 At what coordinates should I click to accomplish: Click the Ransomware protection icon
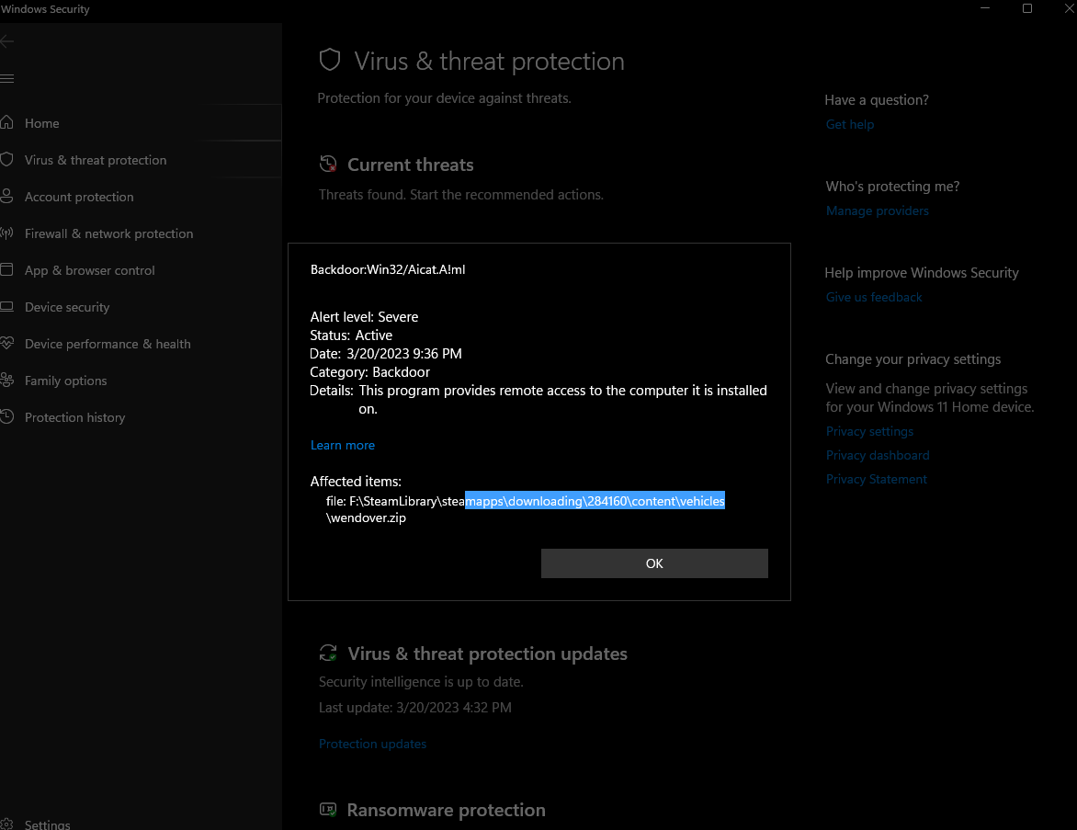[328, 810]
